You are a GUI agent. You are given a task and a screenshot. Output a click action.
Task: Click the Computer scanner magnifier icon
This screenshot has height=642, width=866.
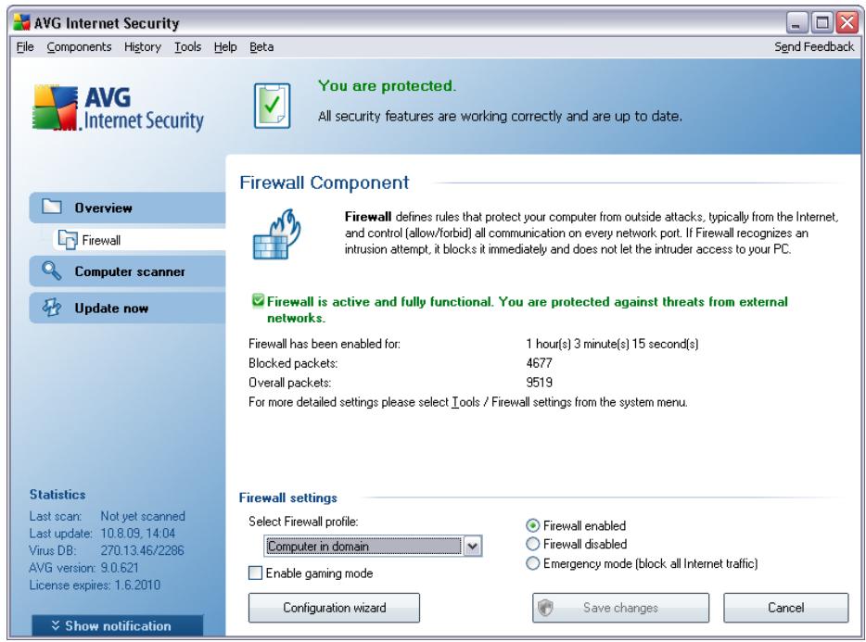click(x=52, y=271)
